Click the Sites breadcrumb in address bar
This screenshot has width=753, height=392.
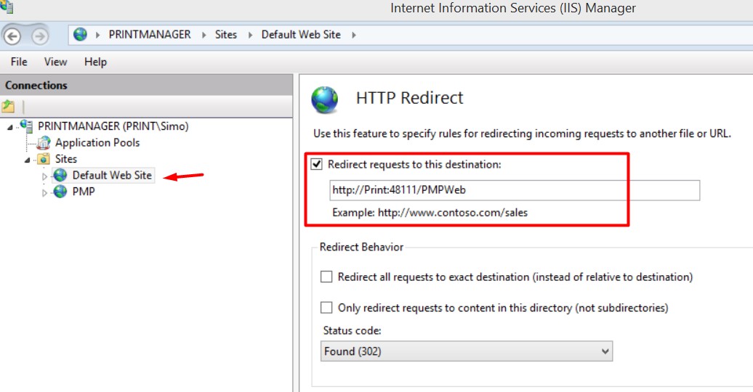[226, 35]
